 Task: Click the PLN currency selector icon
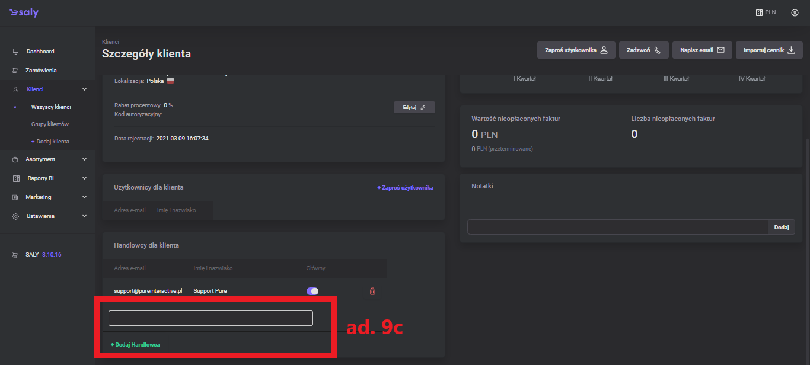pyautogui.click(x=759, y=12)
